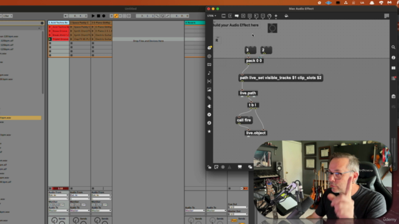399x224 pixels.
Task: Open Reference book icon in Max sidebar
Action: click(x=393, y=68)
